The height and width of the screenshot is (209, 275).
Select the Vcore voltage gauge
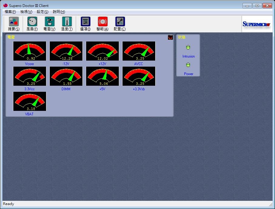30,51
